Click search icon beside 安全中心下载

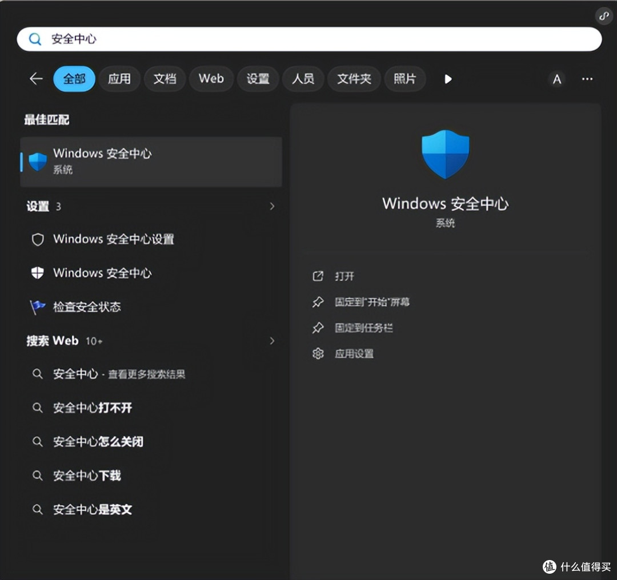pyautogui.click(x=37, y=476)
